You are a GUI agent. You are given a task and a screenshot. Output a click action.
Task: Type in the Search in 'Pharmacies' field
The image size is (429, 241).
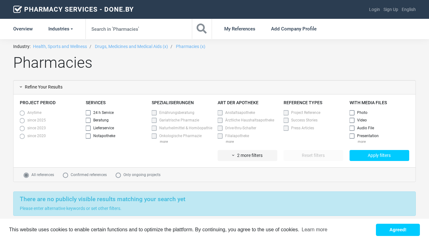point(138,29)
